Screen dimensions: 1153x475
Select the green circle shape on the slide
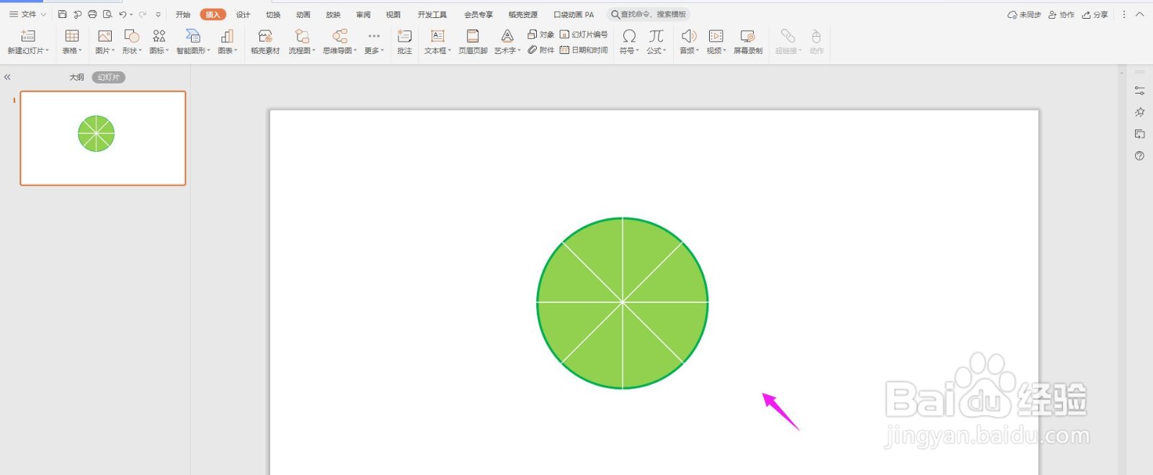coord(623,303)
